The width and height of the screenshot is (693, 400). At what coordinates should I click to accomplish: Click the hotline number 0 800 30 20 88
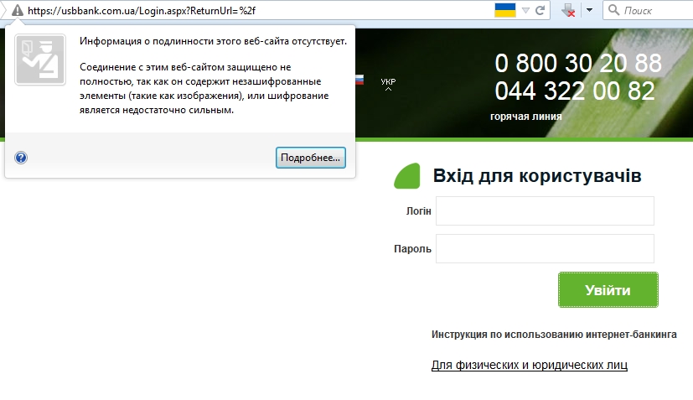point(578,63)
